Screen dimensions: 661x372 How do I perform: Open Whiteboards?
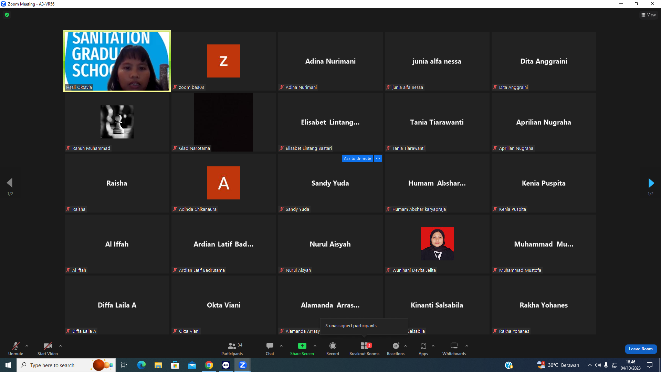point(454,349)
